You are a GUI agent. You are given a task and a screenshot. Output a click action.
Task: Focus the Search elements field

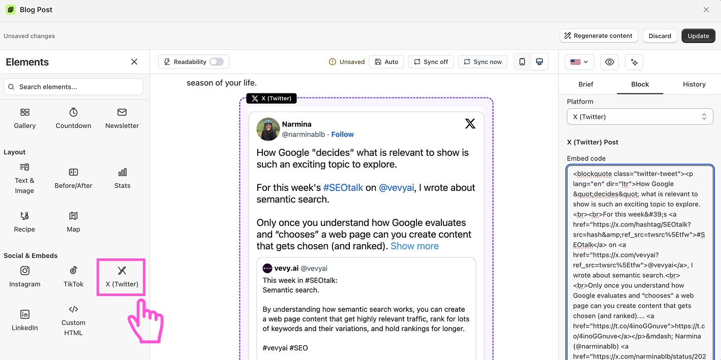(73, 87)
